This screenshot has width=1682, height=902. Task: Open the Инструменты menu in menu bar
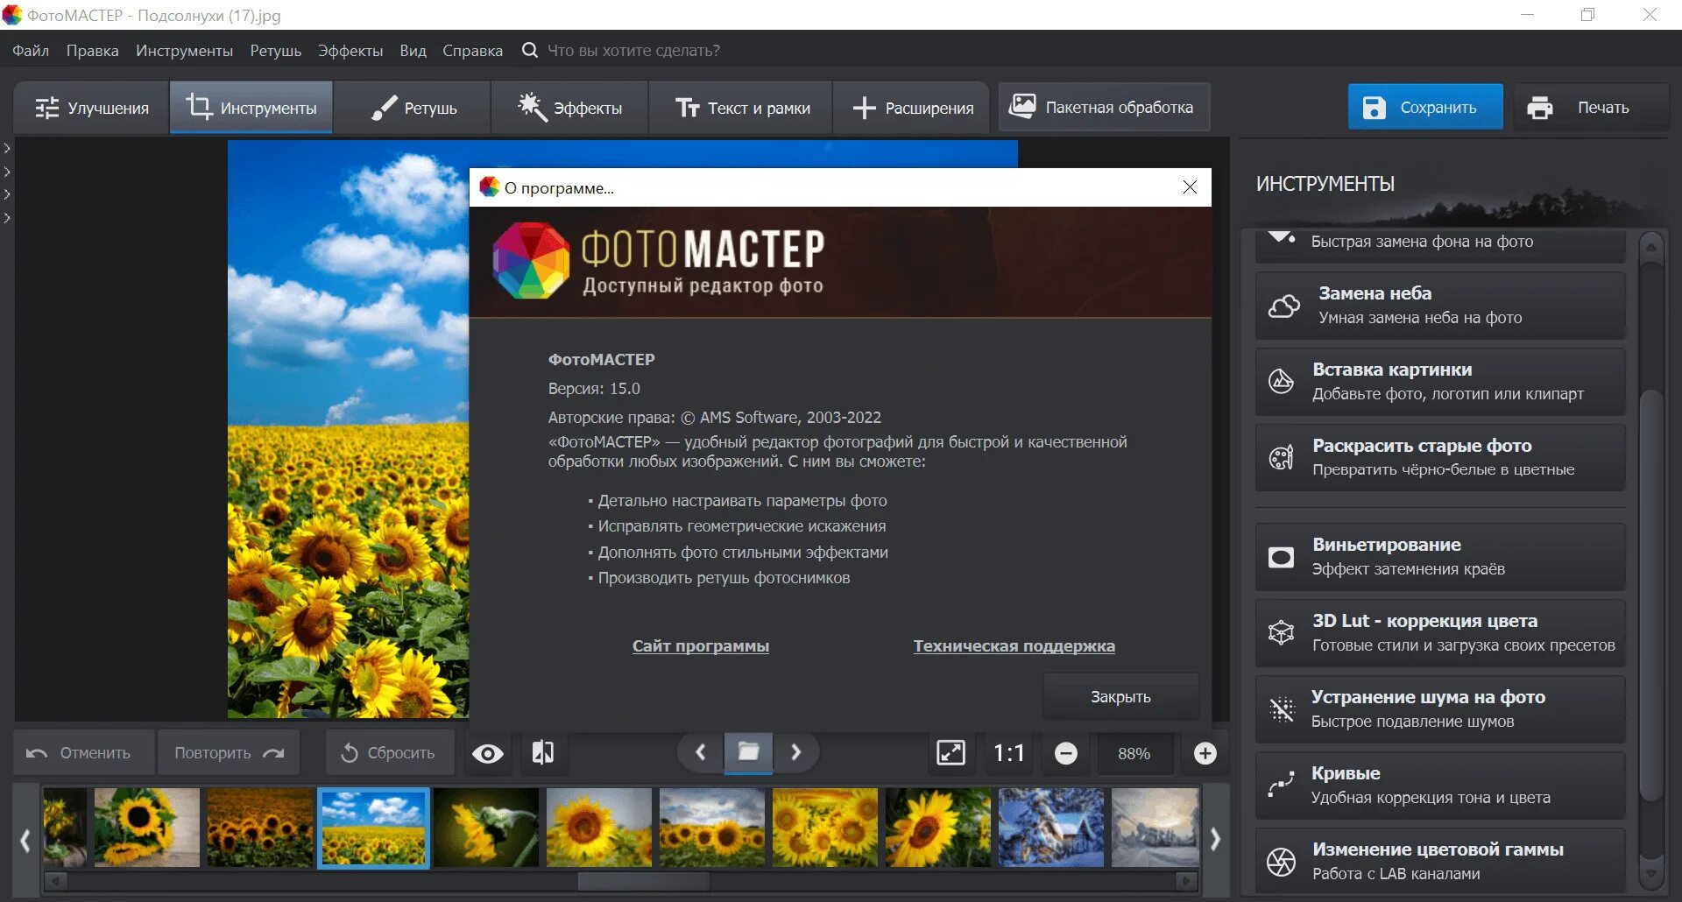point(184,51)
